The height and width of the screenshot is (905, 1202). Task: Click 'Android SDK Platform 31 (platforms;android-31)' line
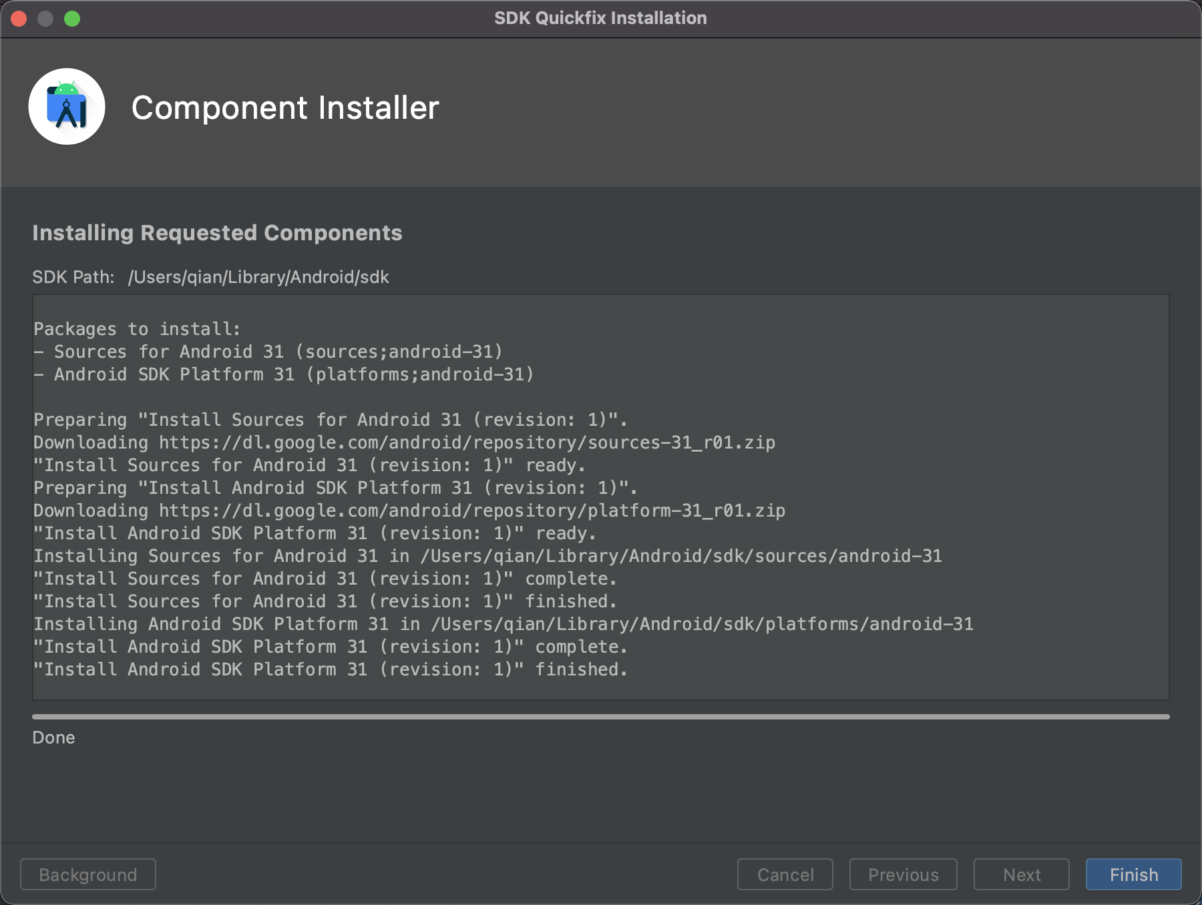pyautogui.click(x=284, y=374)
